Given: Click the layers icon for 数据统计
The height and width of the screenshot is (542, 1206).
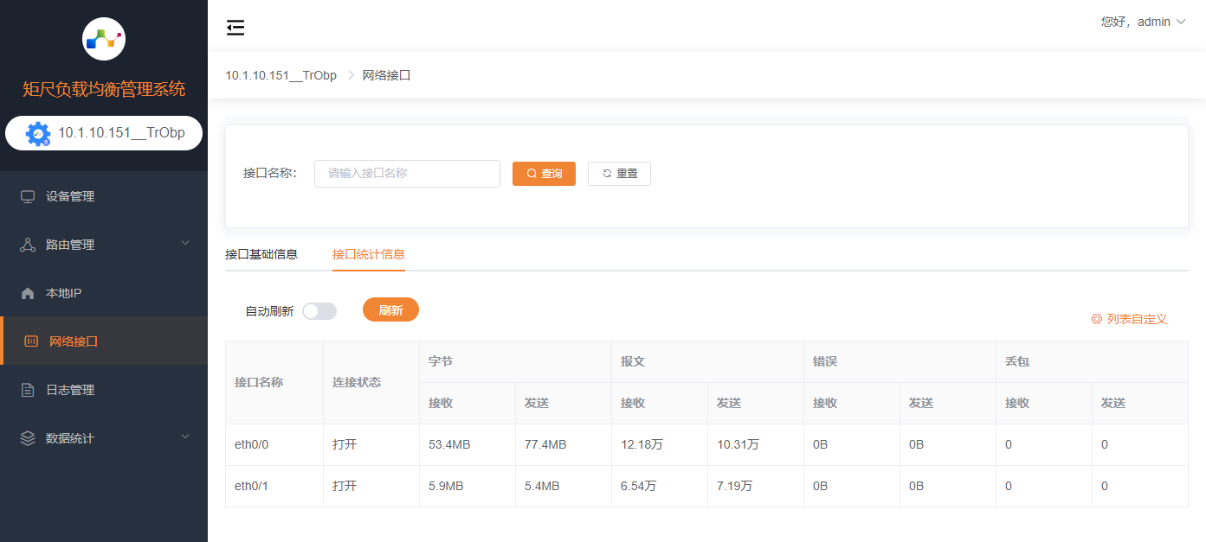Looking at the screenshot, I should 28,438.
